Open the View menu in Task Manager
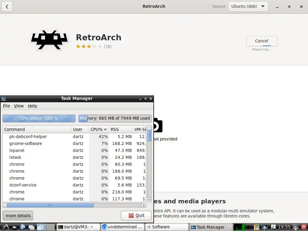Screen dimensions: 308x231 19,106
